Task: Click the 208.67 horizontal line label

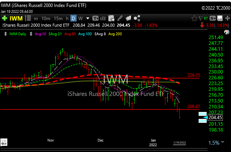Action: [194, 106]
